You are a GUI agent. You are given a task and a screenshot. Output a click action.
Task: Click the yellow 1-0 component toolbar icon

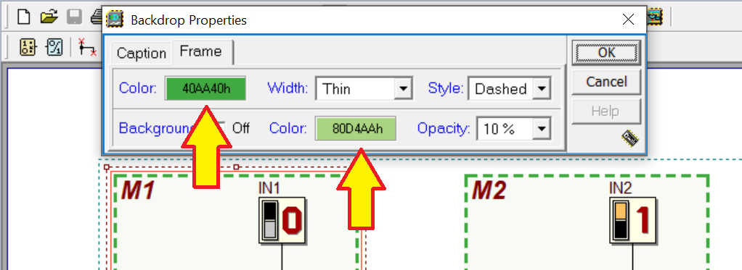28,47
